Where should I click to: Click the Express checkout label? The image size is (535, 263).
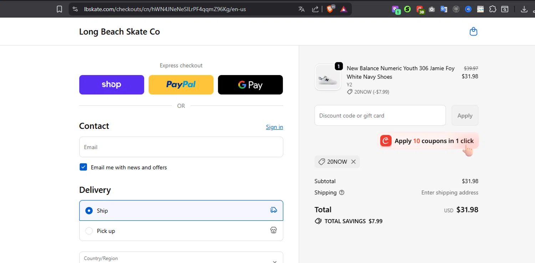[181, 65]
